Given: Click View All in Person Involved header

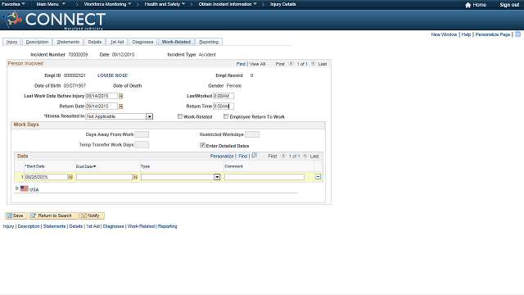Looking at the screenshot, I should click(x=257, y=64).
